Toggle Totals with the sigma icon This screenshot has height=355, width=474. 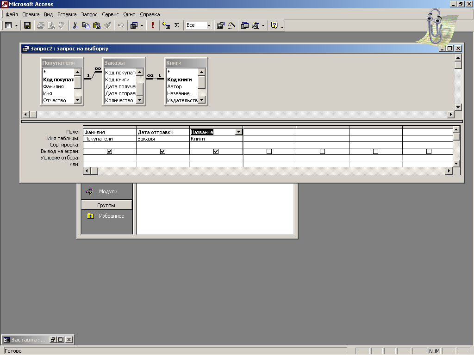click(176, 26)
